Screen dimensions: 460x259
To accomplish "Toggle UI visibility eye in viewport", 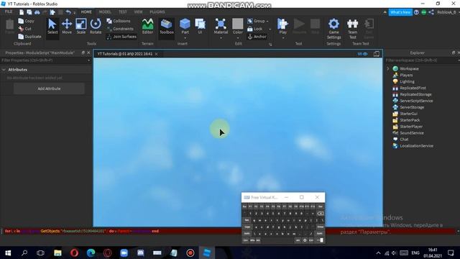I will [362, 54].
